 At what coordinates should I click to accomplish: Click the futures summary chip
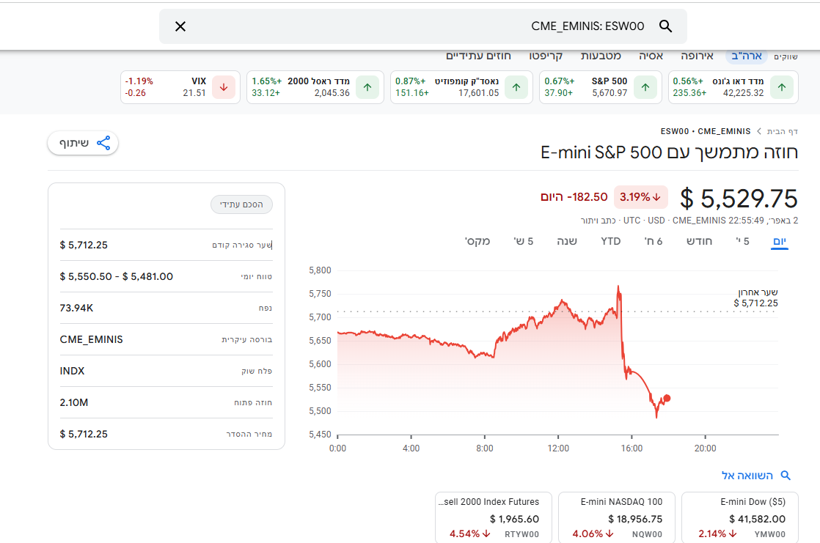pyautogui.click(x=241, y=204)
